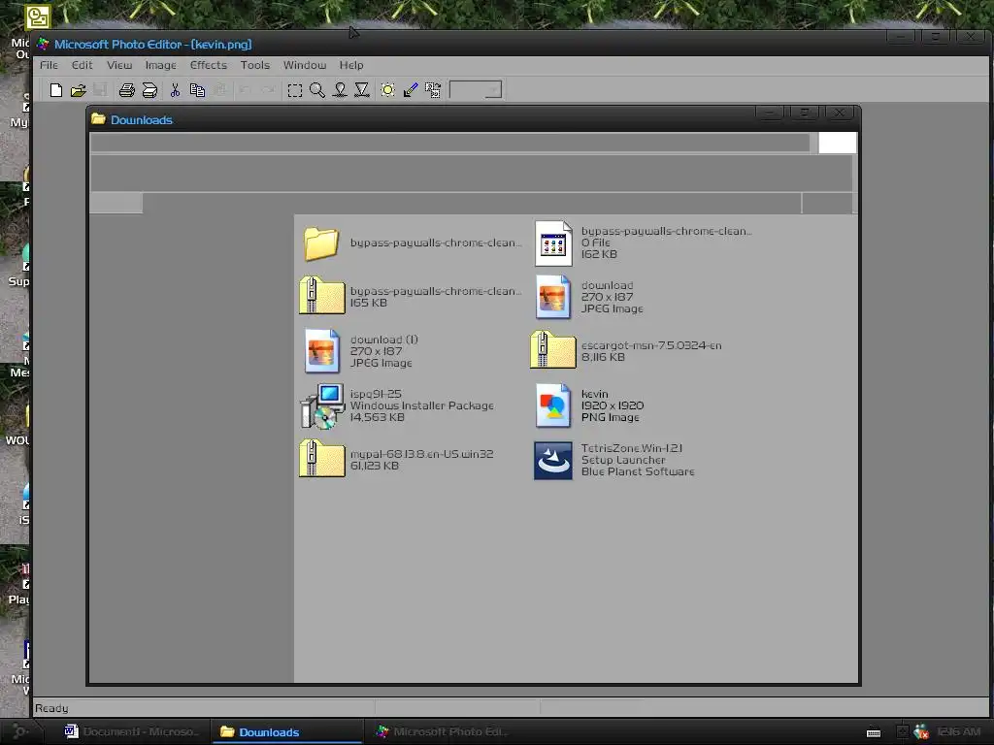This screenshot has width=994, height=745.
Task: Select the bypass-paywalls 0 File, 162 KB
Action: click(643, 243)
